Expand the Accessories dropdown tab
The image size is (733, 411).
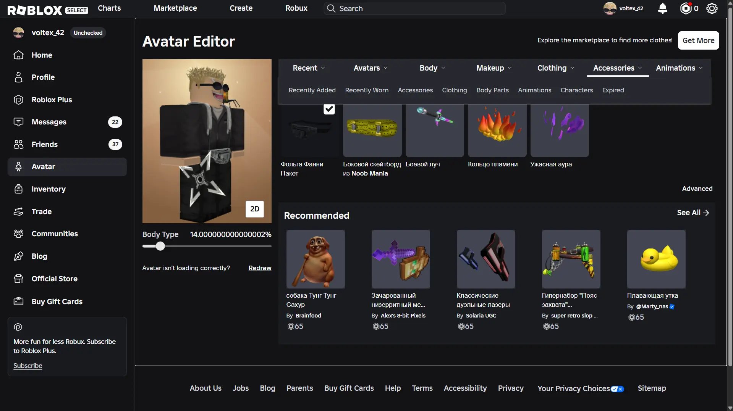click(618, 68)
